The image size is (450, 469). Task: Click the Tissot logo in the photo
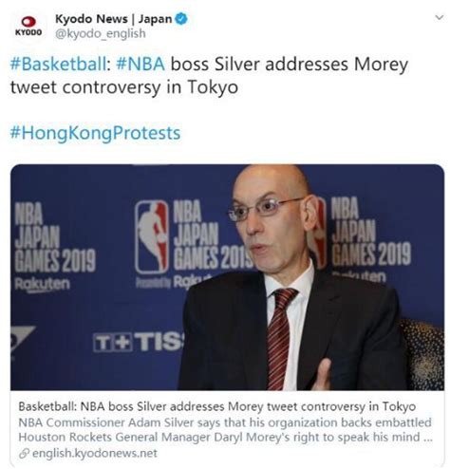pyautogui.click(x=138, y=343)
